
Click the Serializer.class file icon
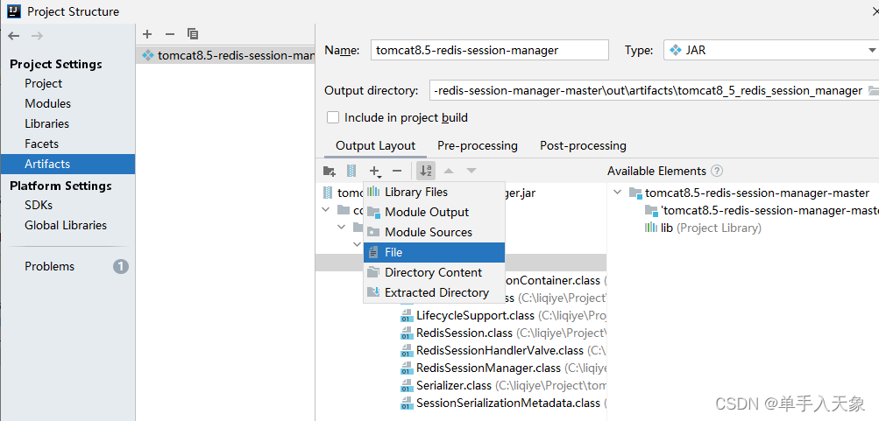[x=407, y=385]
